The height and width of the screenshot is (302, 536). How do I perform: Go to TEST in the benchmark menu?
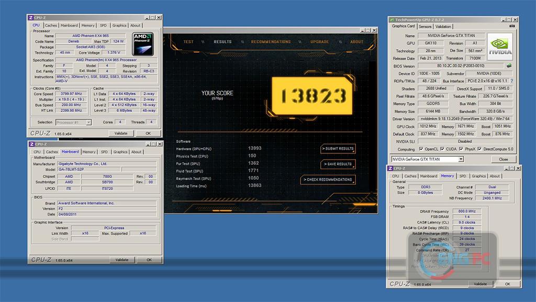point(188,42)
